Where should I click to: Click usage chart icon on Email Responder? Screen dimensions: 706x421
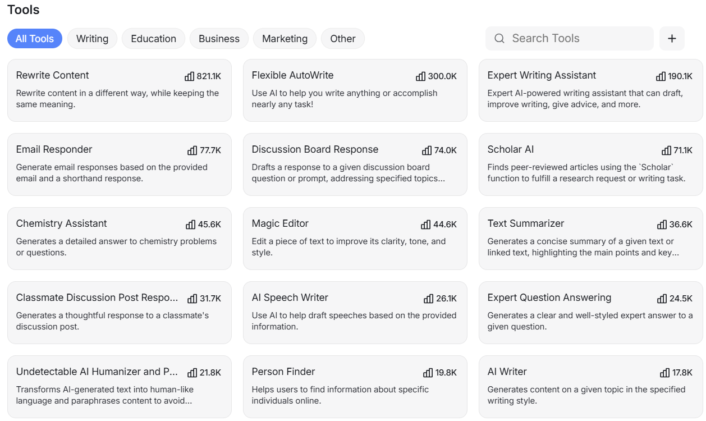[192, 150]
